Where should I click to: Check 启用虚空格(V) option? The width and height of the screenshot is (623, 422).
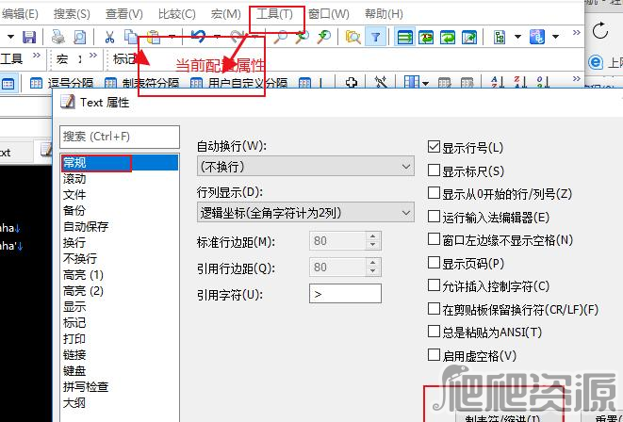click(434, 354)
